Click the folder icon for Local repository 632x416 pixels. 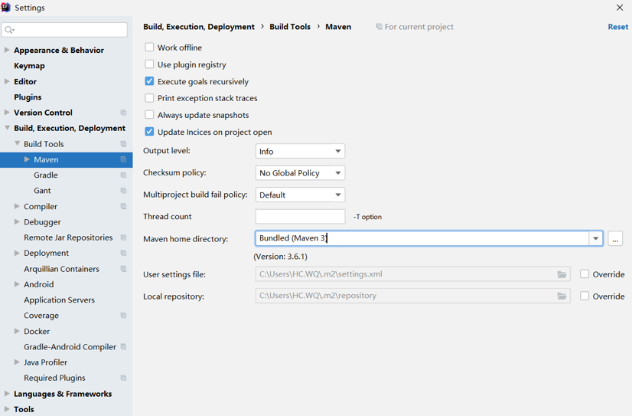(x=562, y=296)
